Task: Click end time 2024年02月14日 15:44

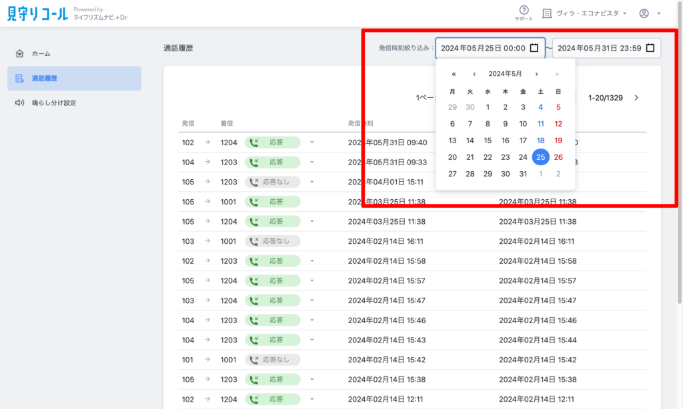Action: 538,340
